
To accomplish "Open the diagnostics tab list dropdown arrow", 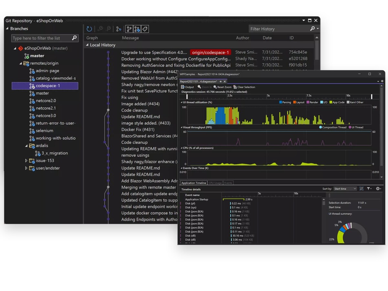I will pos(378,81).
